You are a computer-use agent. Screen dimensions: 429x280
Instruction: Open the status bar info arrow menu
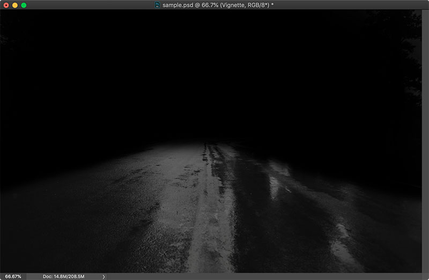point(103,277)
